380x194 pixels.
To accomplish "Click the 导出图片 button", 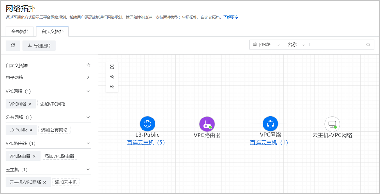I will pyautogui.click(x=39, y=45).
